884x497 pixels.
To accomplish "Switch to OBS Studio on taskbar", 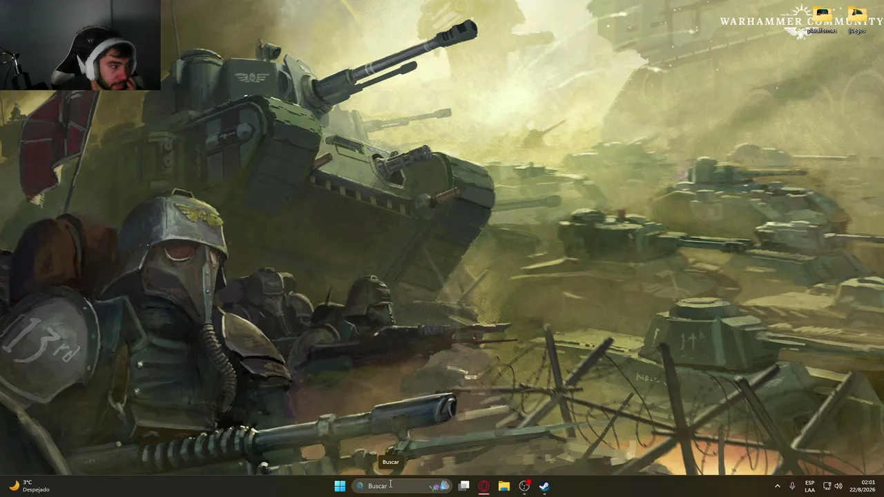I will tap(524, 486).
